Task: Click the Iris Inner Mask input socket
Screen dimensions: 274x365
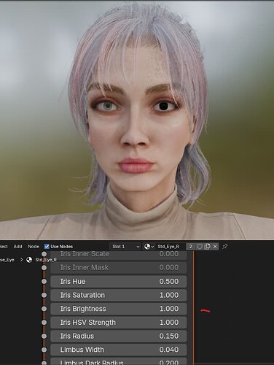Action: coord(44,267)
